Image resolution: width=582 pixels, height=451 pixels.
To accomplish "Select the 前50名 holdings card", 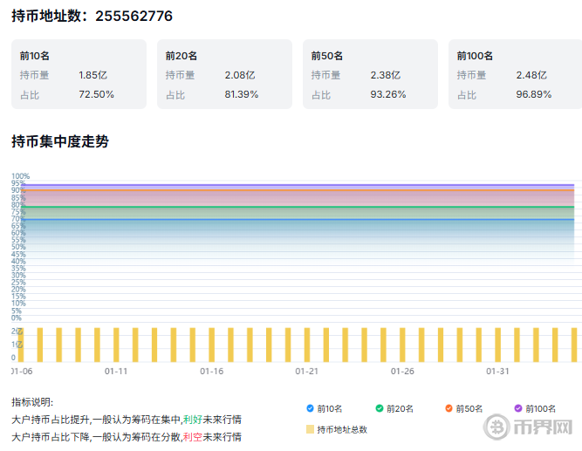I will (370, 74).
